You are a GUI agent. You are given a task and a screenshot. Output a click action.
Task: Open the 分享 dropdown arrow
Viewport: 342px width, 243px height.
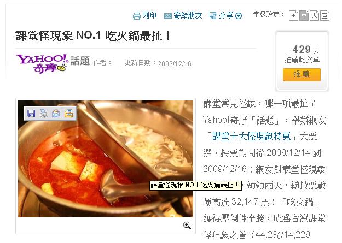tap(239, 16)
